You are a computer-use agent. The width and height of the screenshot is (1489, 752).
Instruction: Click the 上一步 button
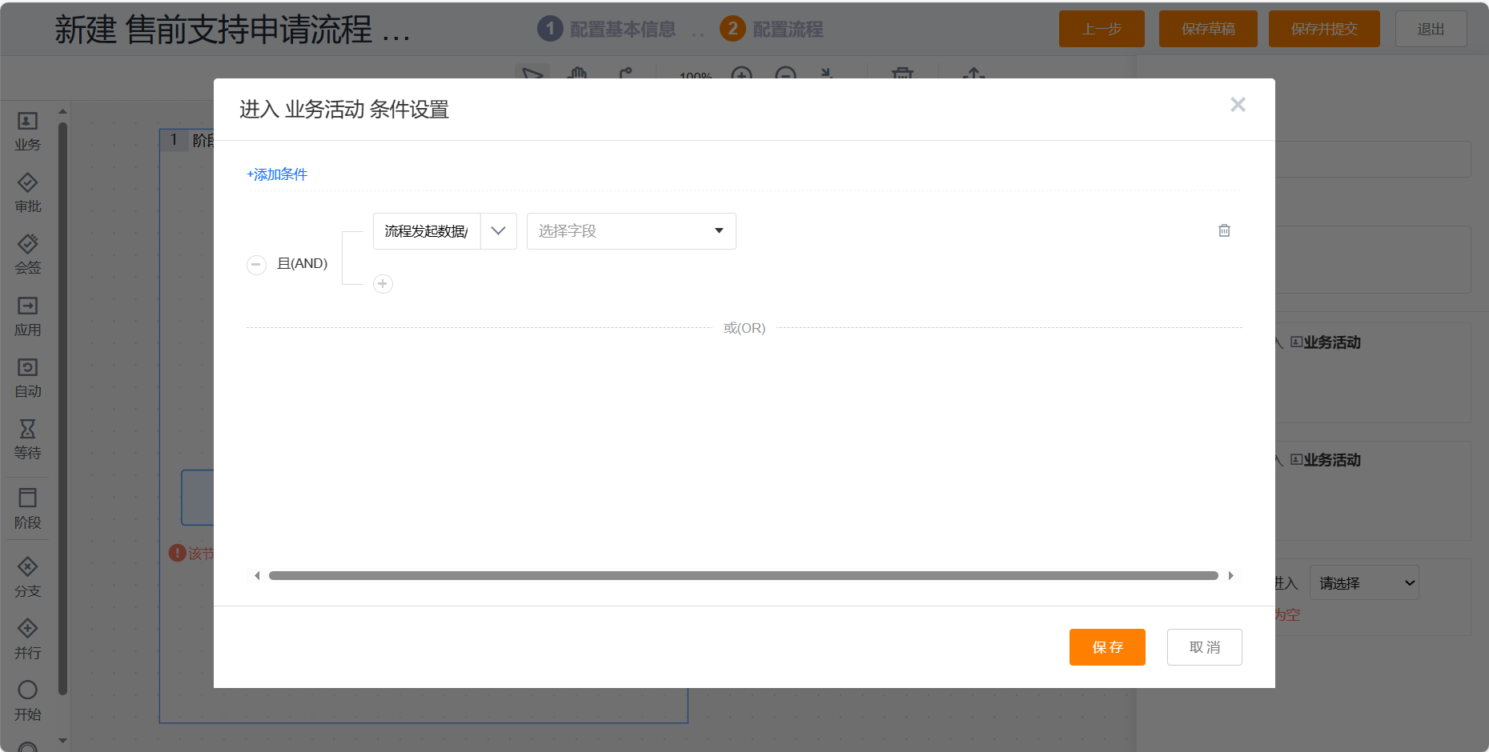(x=1102, y=29)
